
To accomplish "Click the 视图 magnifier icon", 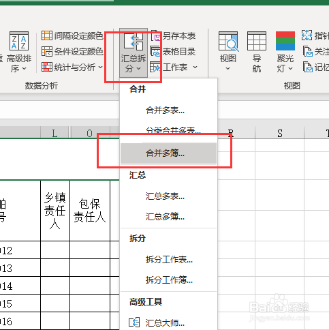I will (x=228, y=41).
